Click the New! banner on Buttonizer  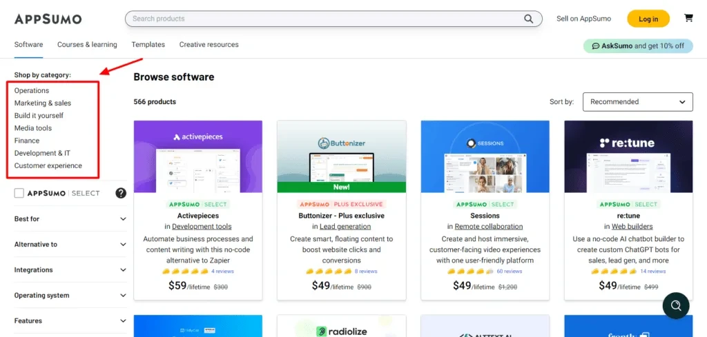click(341, 187)
